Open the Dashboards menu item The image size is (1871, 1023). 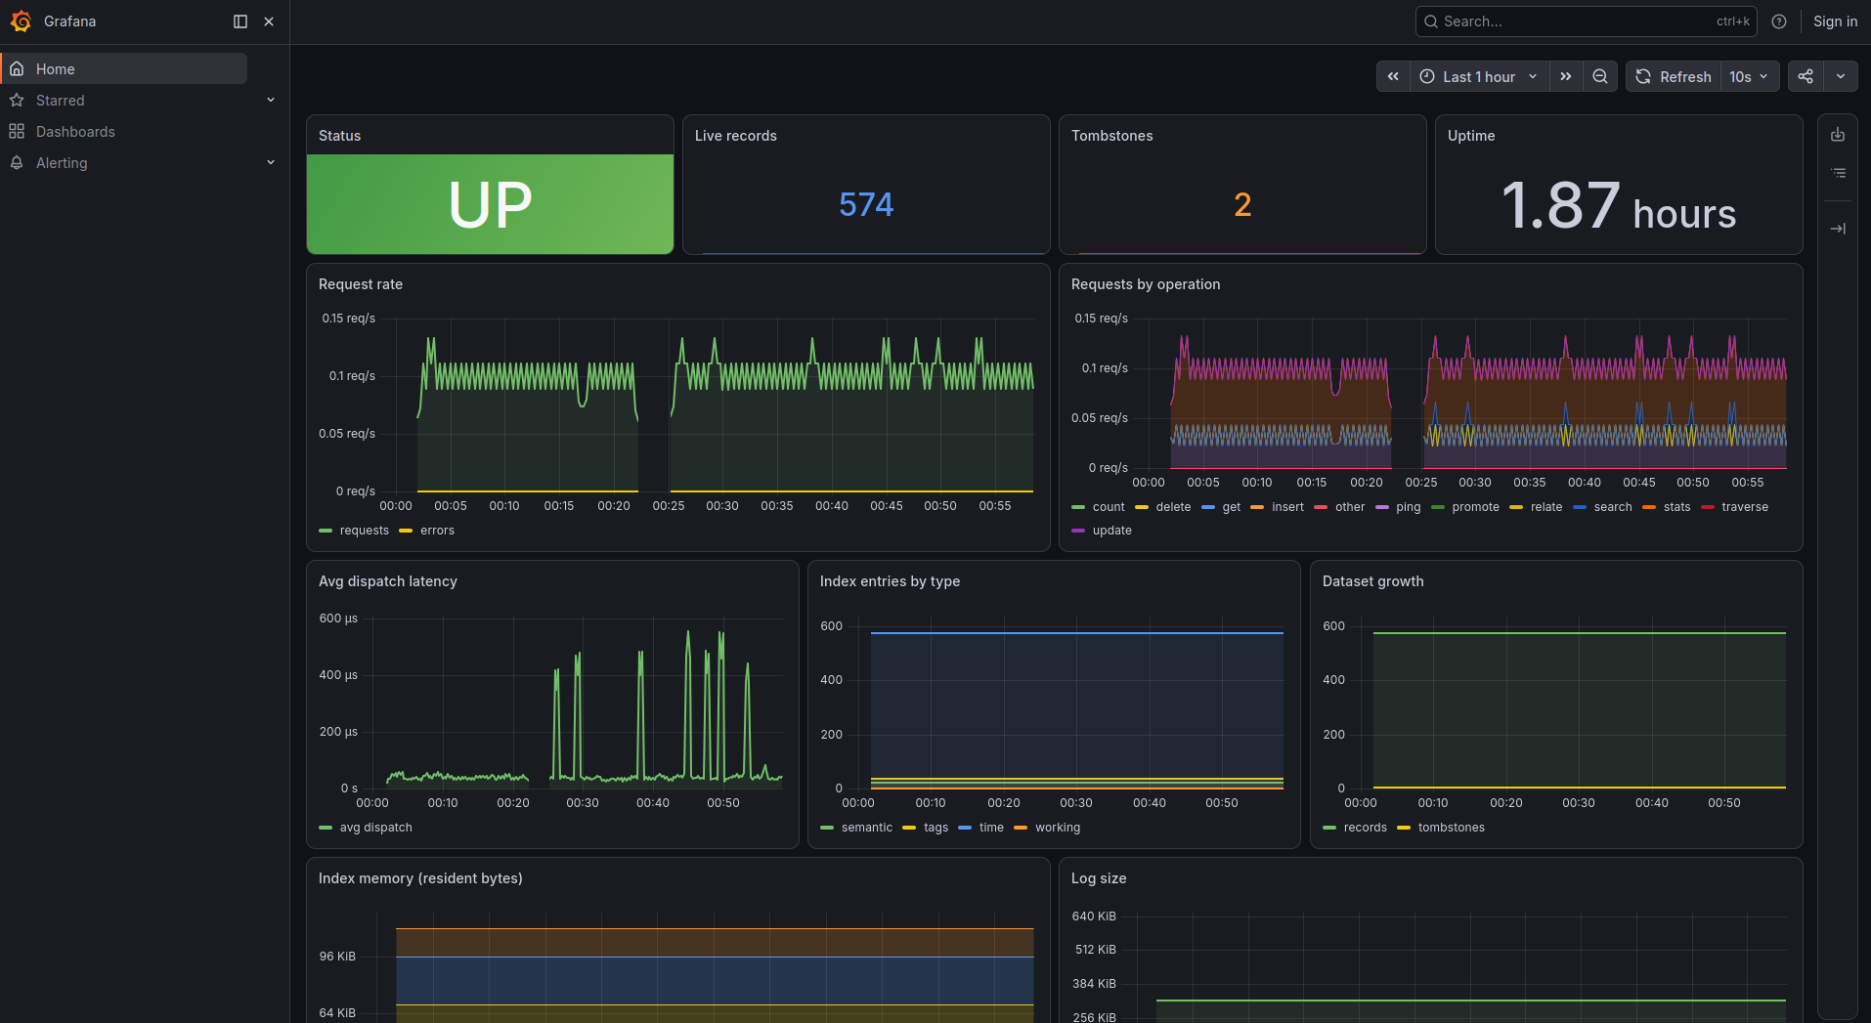coord(75,131)
